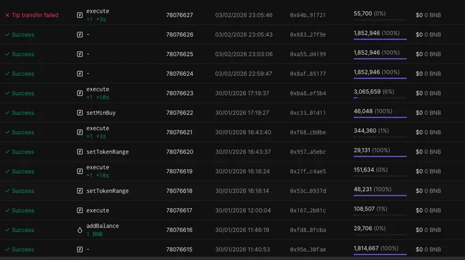Image resolution: width=465 pixels, height=260 pixels.
Task: Click the +1 +10s label in row 78076623
Action: (98, 98)
